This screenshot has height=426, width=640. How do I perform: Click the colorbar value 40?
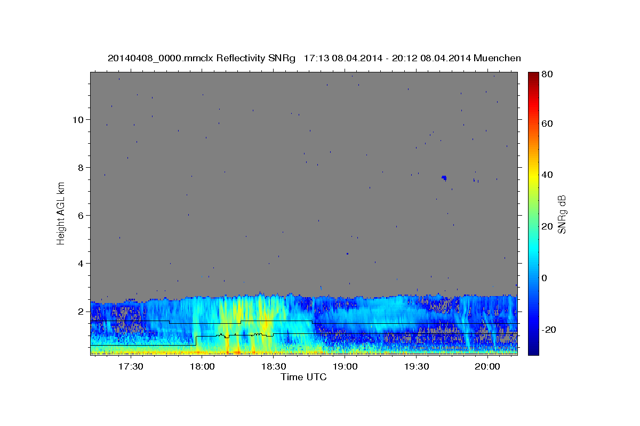pyautogui.click(x=547, y=175)
